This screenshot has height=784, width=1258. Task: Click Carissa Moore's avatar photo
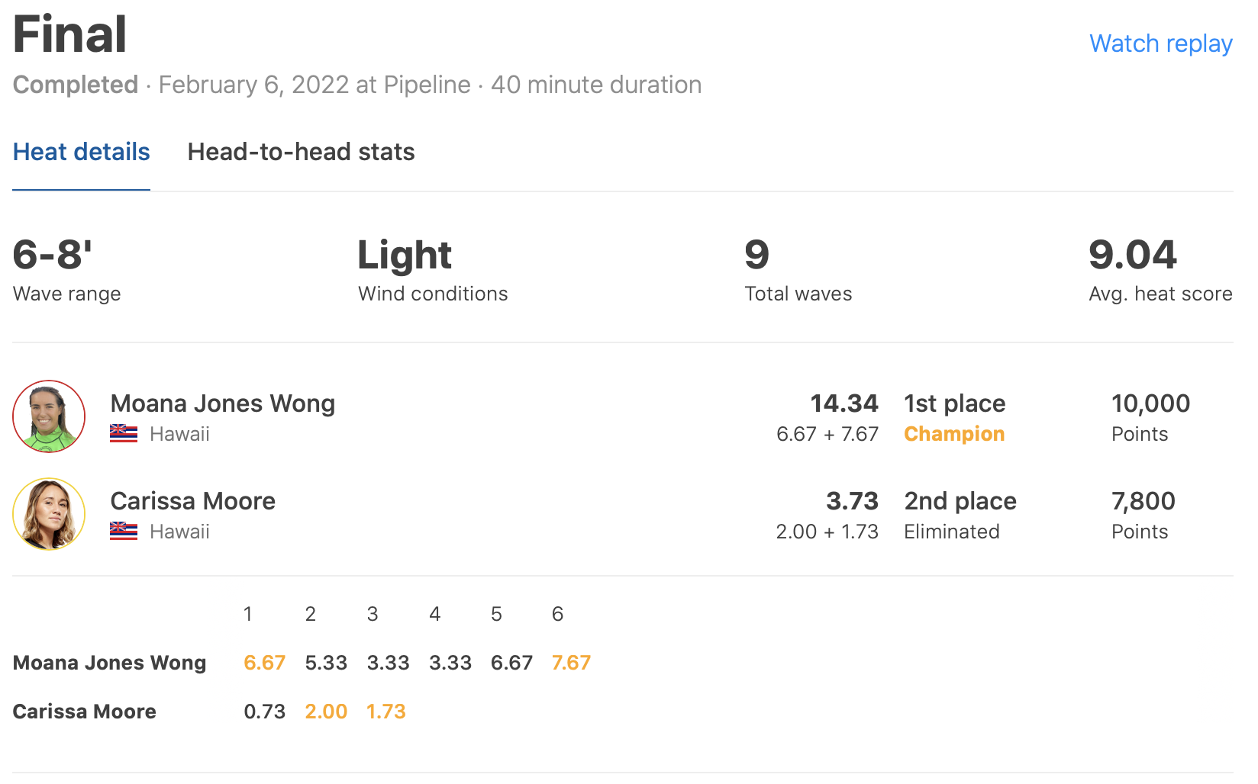coord(49,514)
